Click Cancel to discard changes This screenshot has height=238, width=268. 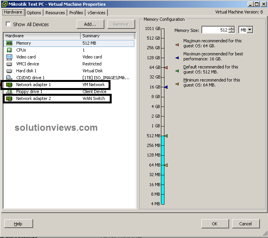[246, 224]
